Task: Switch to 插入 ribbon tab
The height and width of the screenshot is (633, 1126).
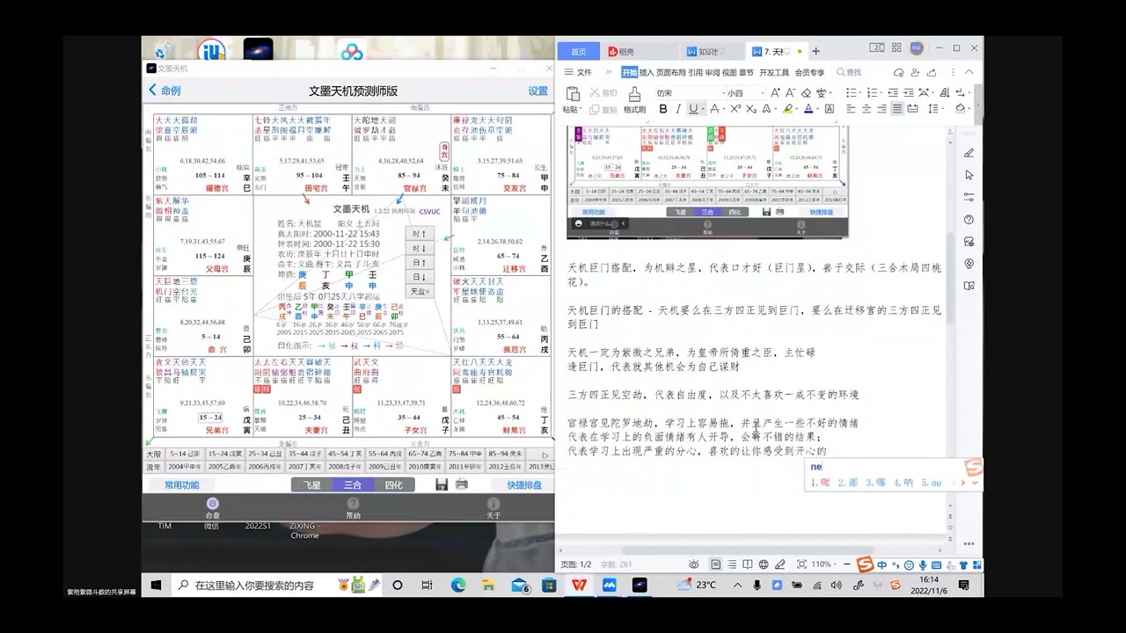Action: pyautogui.click(x=647, y=72)
